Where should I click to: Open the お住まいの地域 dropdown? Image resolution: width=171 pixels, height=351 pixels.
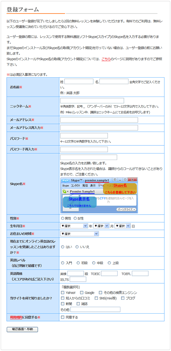click(79, 234)
